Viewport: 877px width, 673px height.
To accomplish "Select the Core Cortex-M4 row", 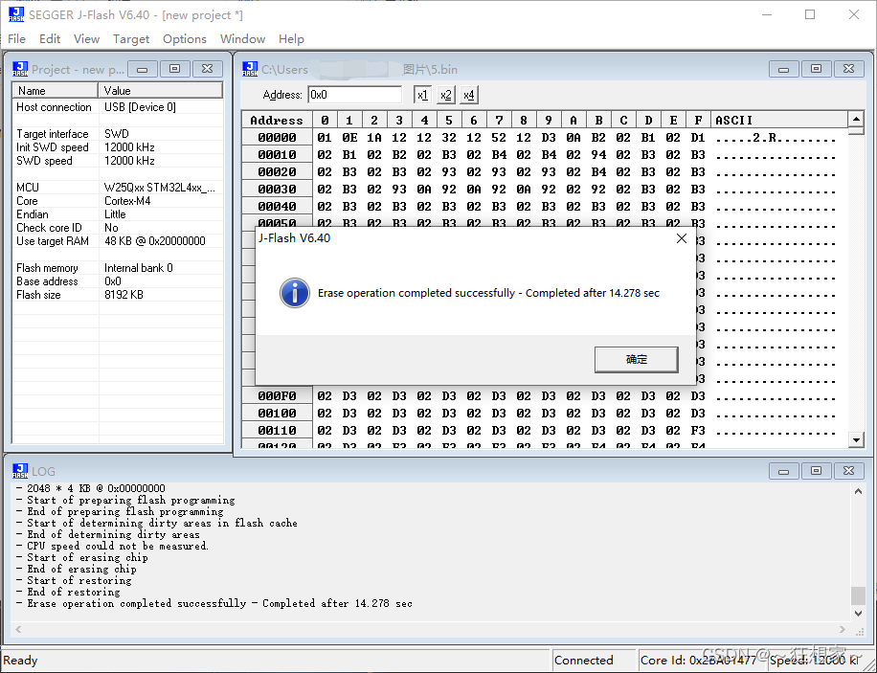I will (x=118, y=201).
